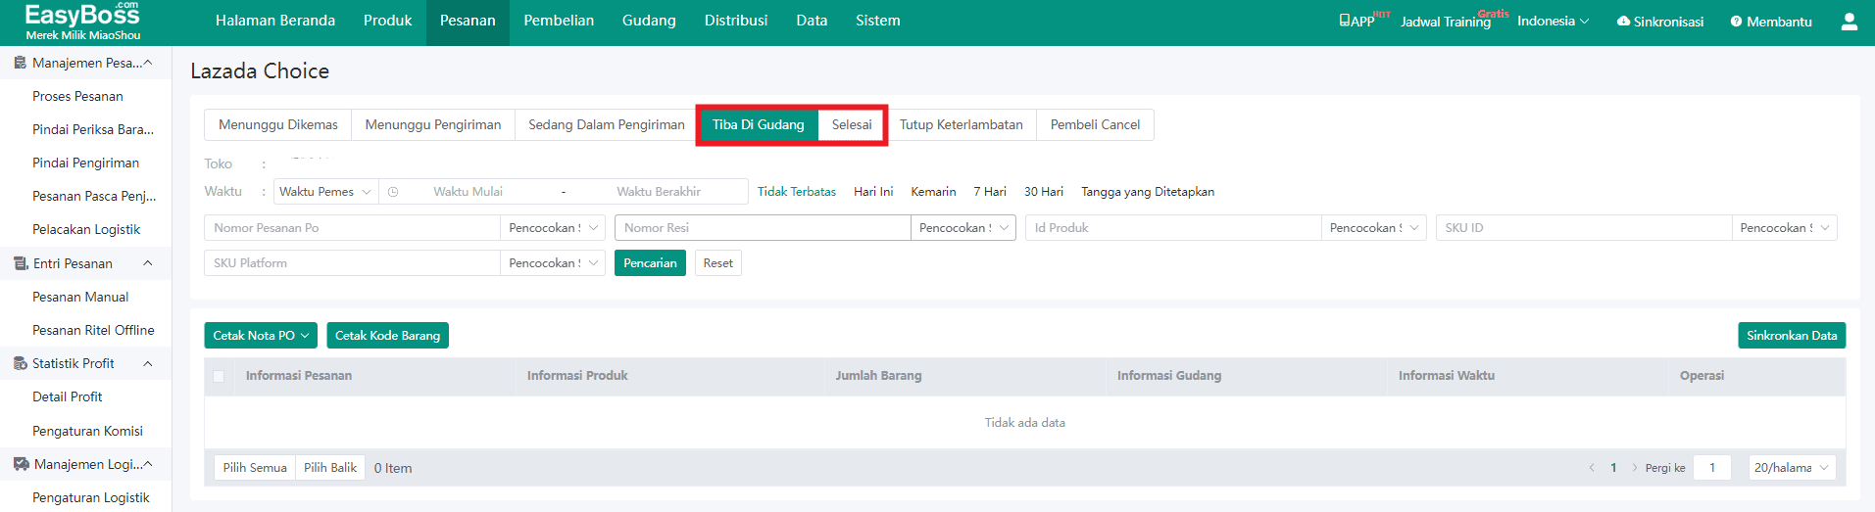1875x512 pixels.
Task: Click the Reset button
Action: coord(718,263)
